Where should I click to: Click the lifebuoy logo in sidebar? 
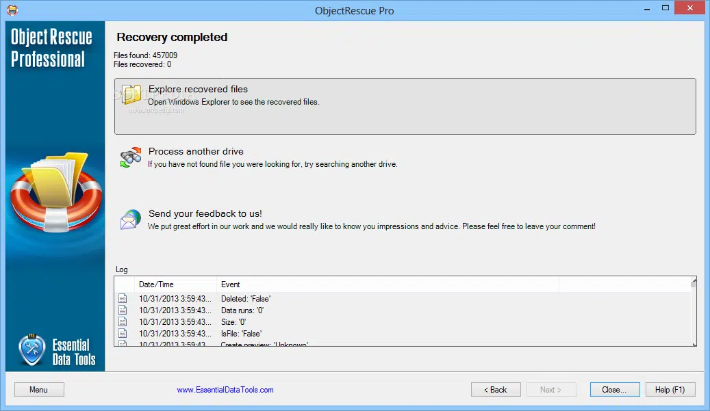click(x=56, y=192)
